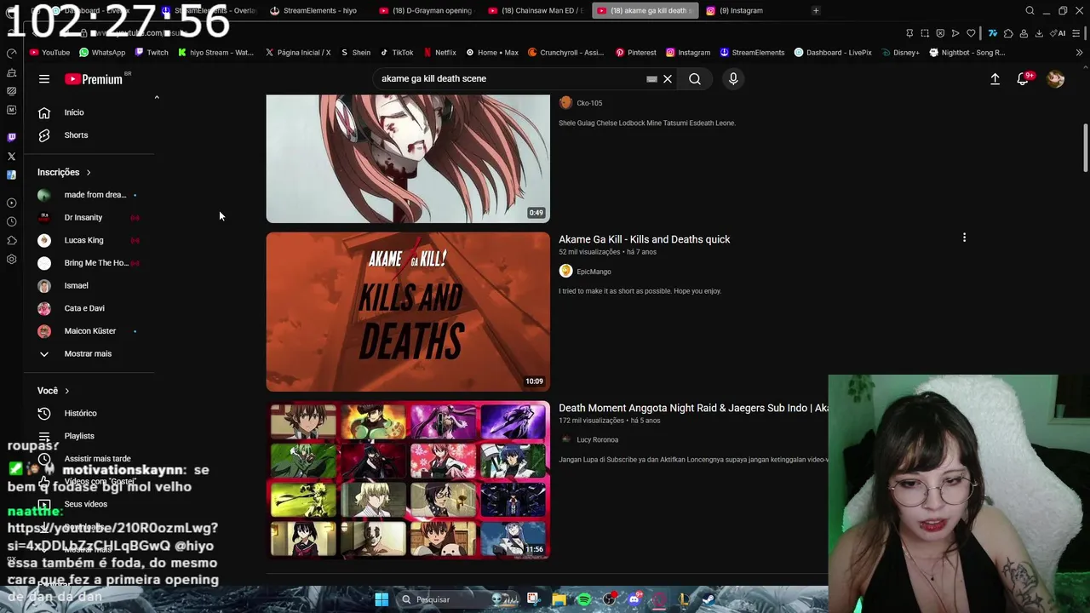This screenshot has height=613, width=1090.
Task: Open Cko-105 channel link
Action: tap(589, 103)
